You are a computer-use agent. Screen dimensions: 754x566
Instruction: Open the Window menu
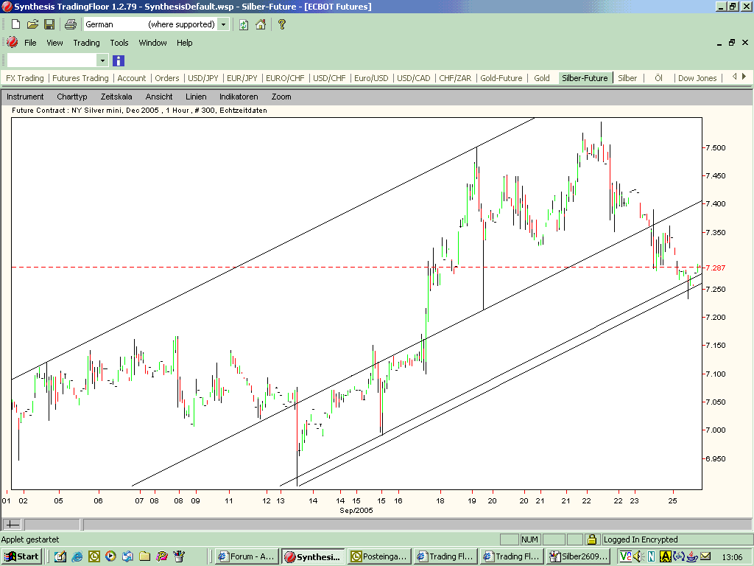(x=152, y=43)
